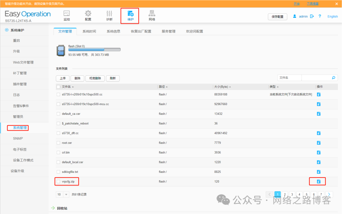Collapse the 系统维护 sidebar group
The height and width of the screenshot is (214, 342).
(x=7, y=30)
